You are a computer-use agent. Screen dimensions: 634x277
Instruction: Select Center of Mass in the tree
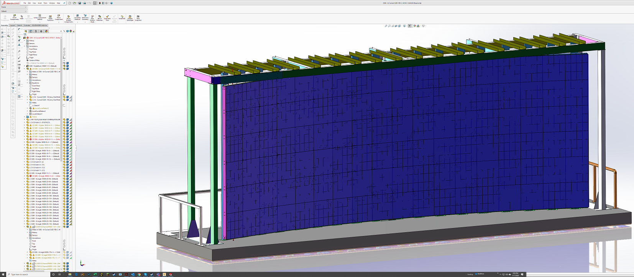point(34,60)
